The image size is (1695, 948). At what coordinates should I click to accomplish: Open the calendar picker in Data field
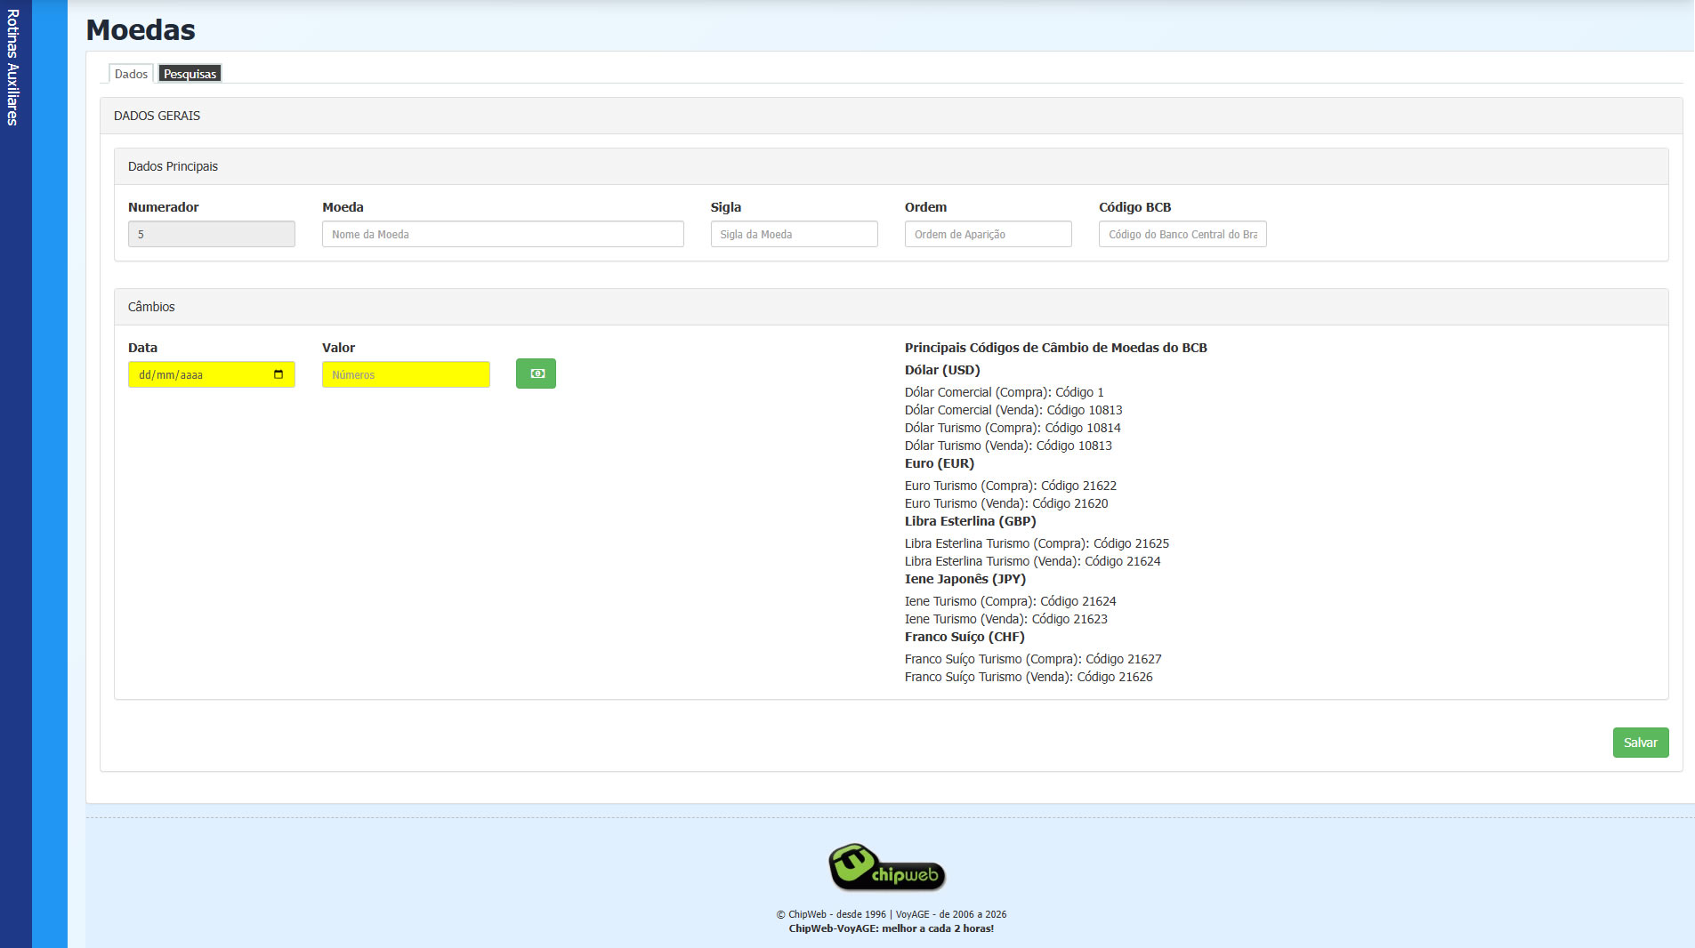click(278, 374)
